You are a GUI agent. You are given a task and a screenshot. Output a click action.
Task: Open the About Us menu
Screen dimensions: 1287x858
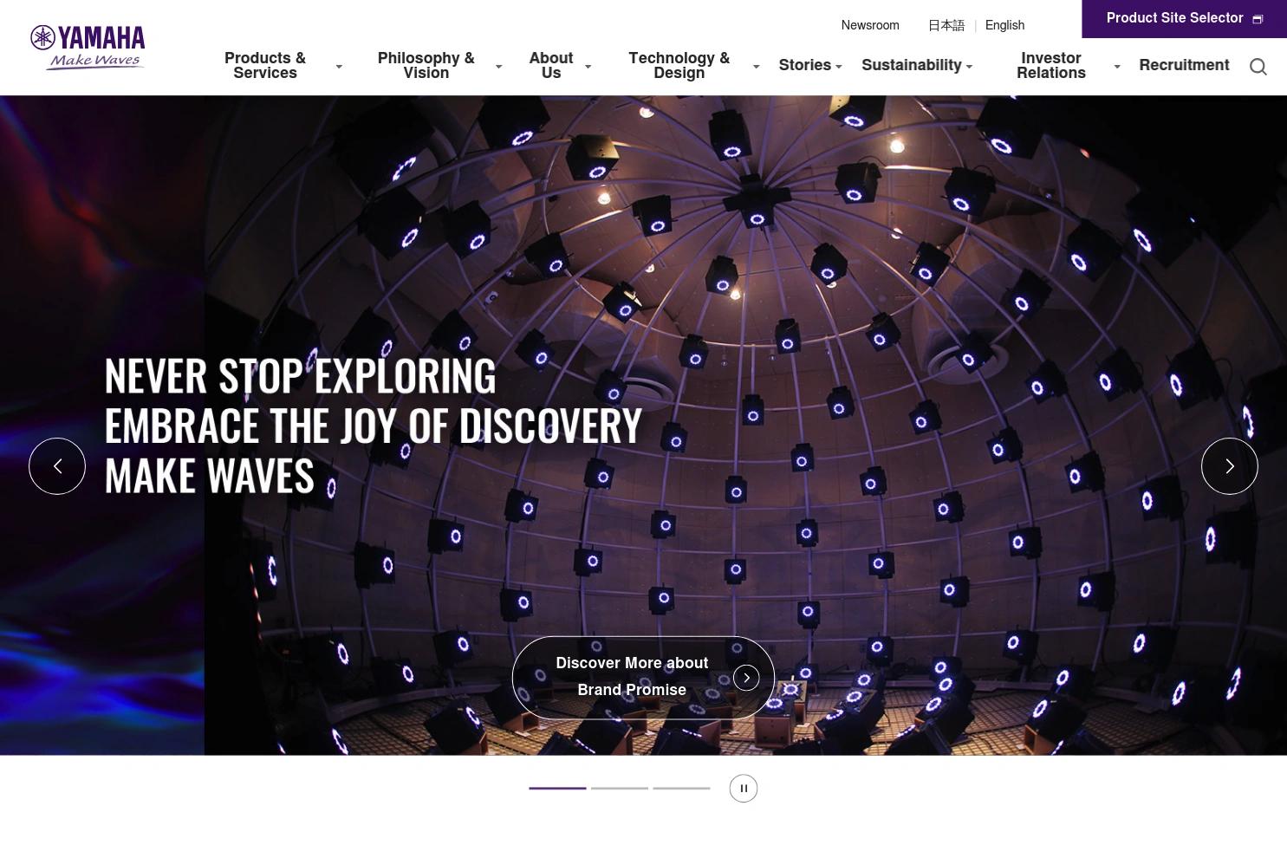551,66
